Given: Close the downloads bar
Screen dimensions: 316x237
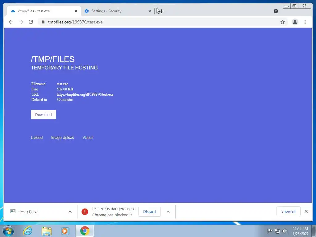Looking at the screenshot, I should [306, 211].
